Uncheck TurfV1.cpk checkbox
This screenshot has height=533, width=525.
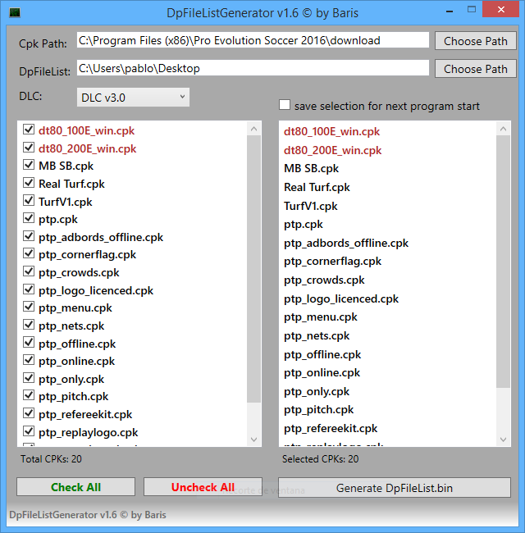pyautogui.click(x=29, y=201)
